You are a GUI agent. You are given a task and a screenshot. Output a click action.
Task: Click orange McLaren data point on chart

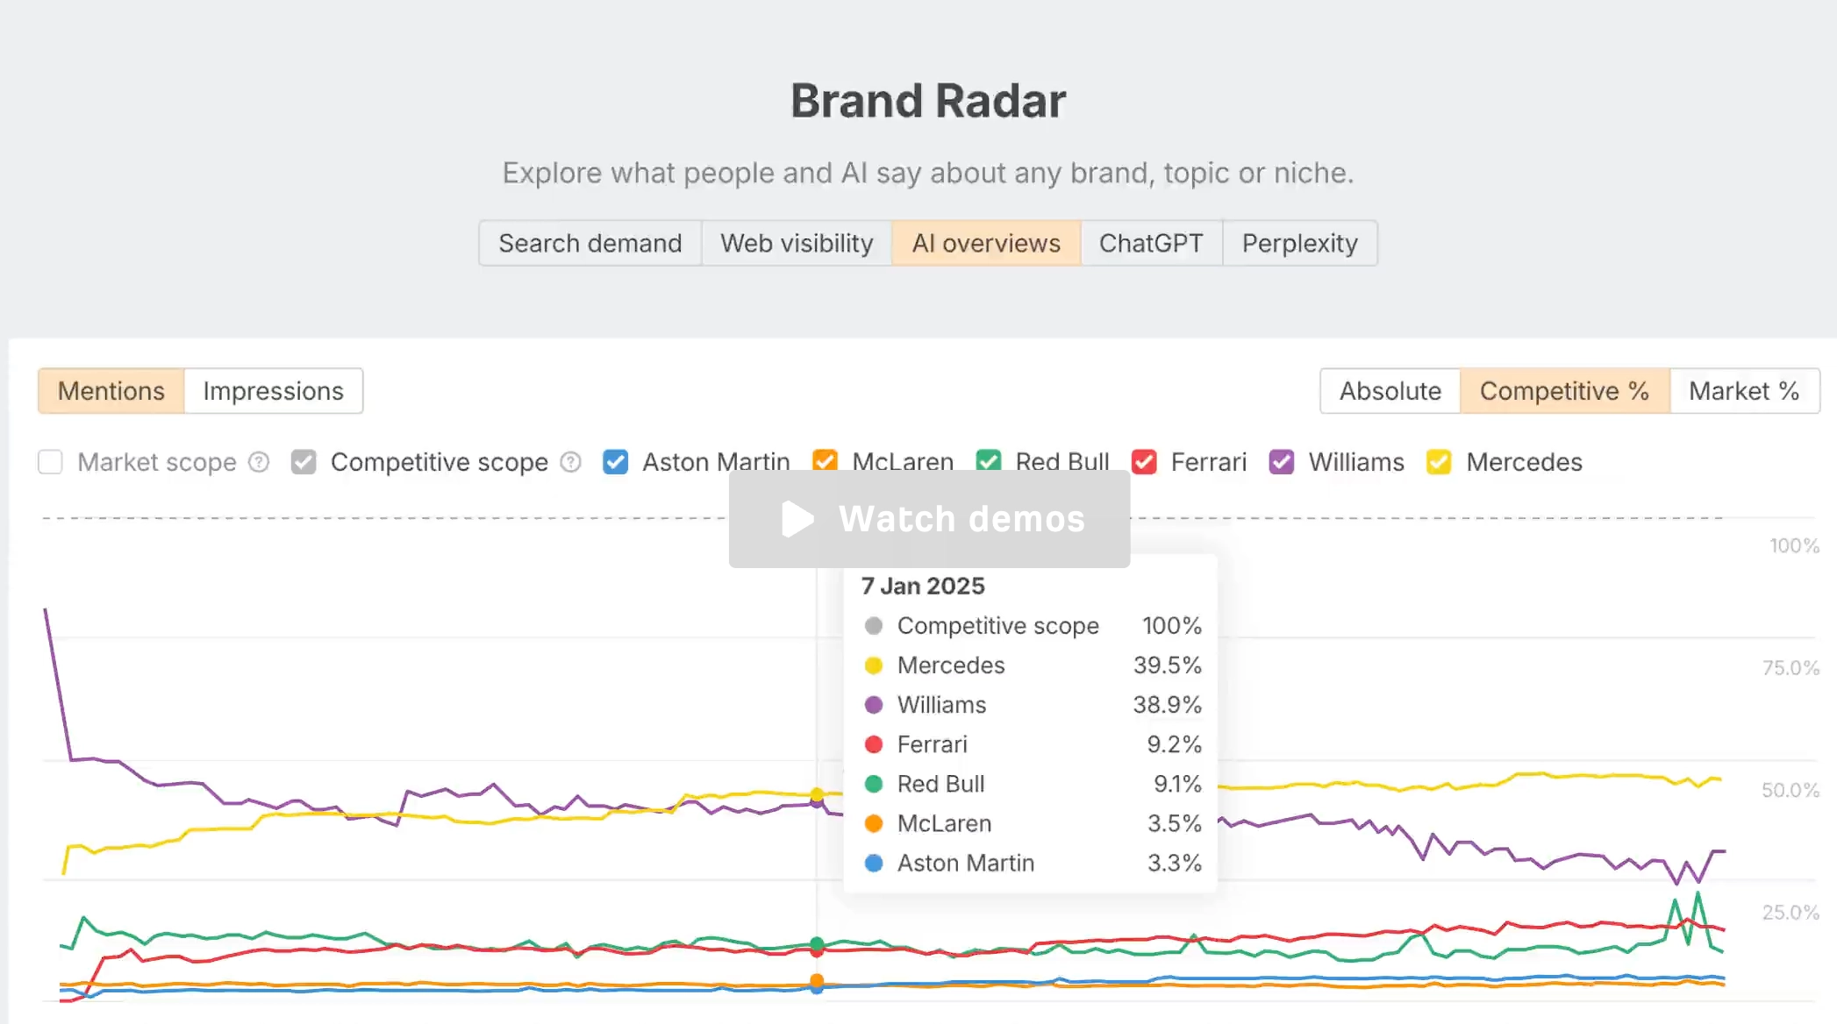coord(817,981)
